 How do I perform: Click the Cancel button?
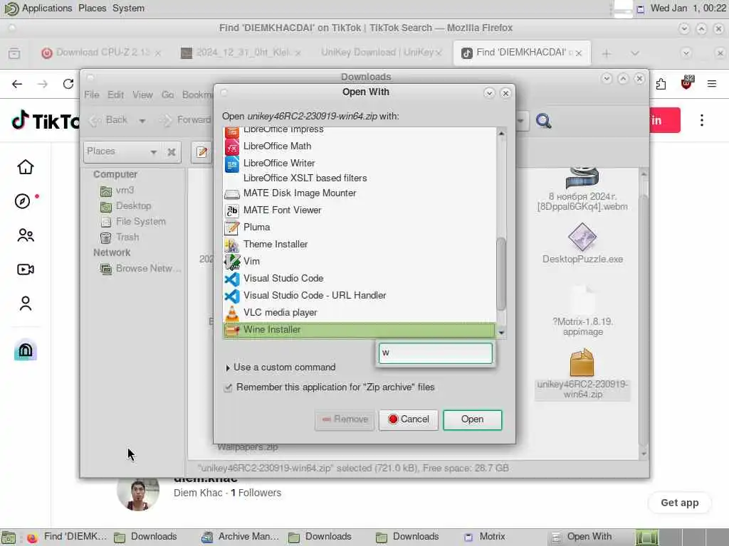coord(408,419)
